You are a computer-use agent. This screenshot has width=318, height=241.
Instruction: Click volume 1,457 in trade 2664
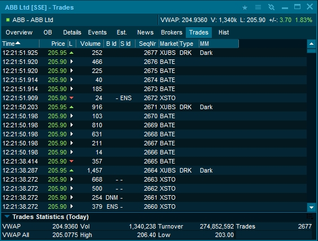[x=95, y=170]
